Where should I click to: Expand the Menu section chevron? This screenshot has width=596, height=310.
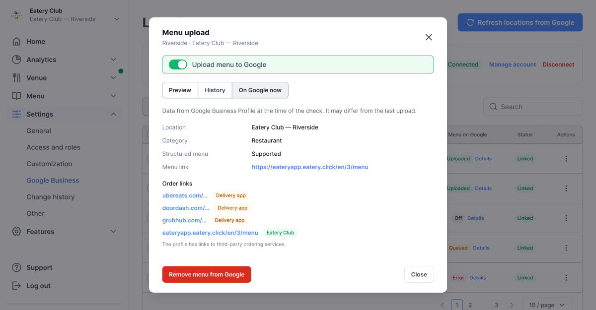click(x=113, y=96)
